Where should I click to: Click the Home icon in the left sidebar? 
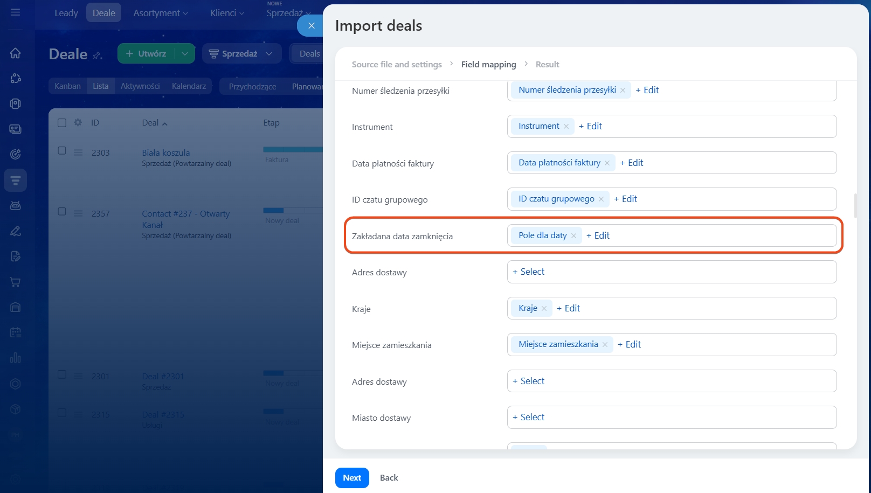[15, 53]
